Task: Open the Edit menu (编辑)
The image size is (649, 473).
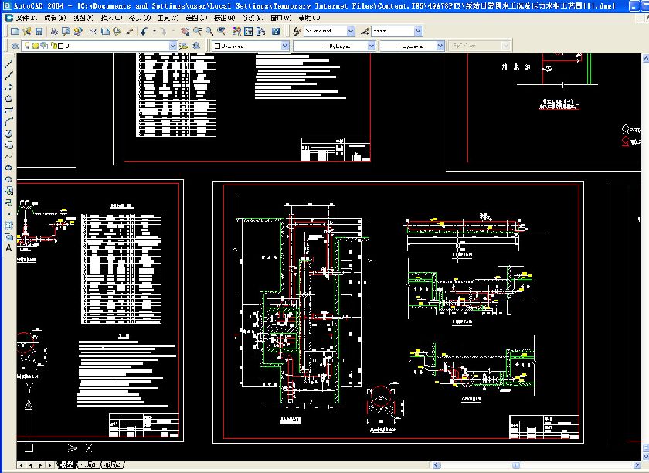Action: 55,18
